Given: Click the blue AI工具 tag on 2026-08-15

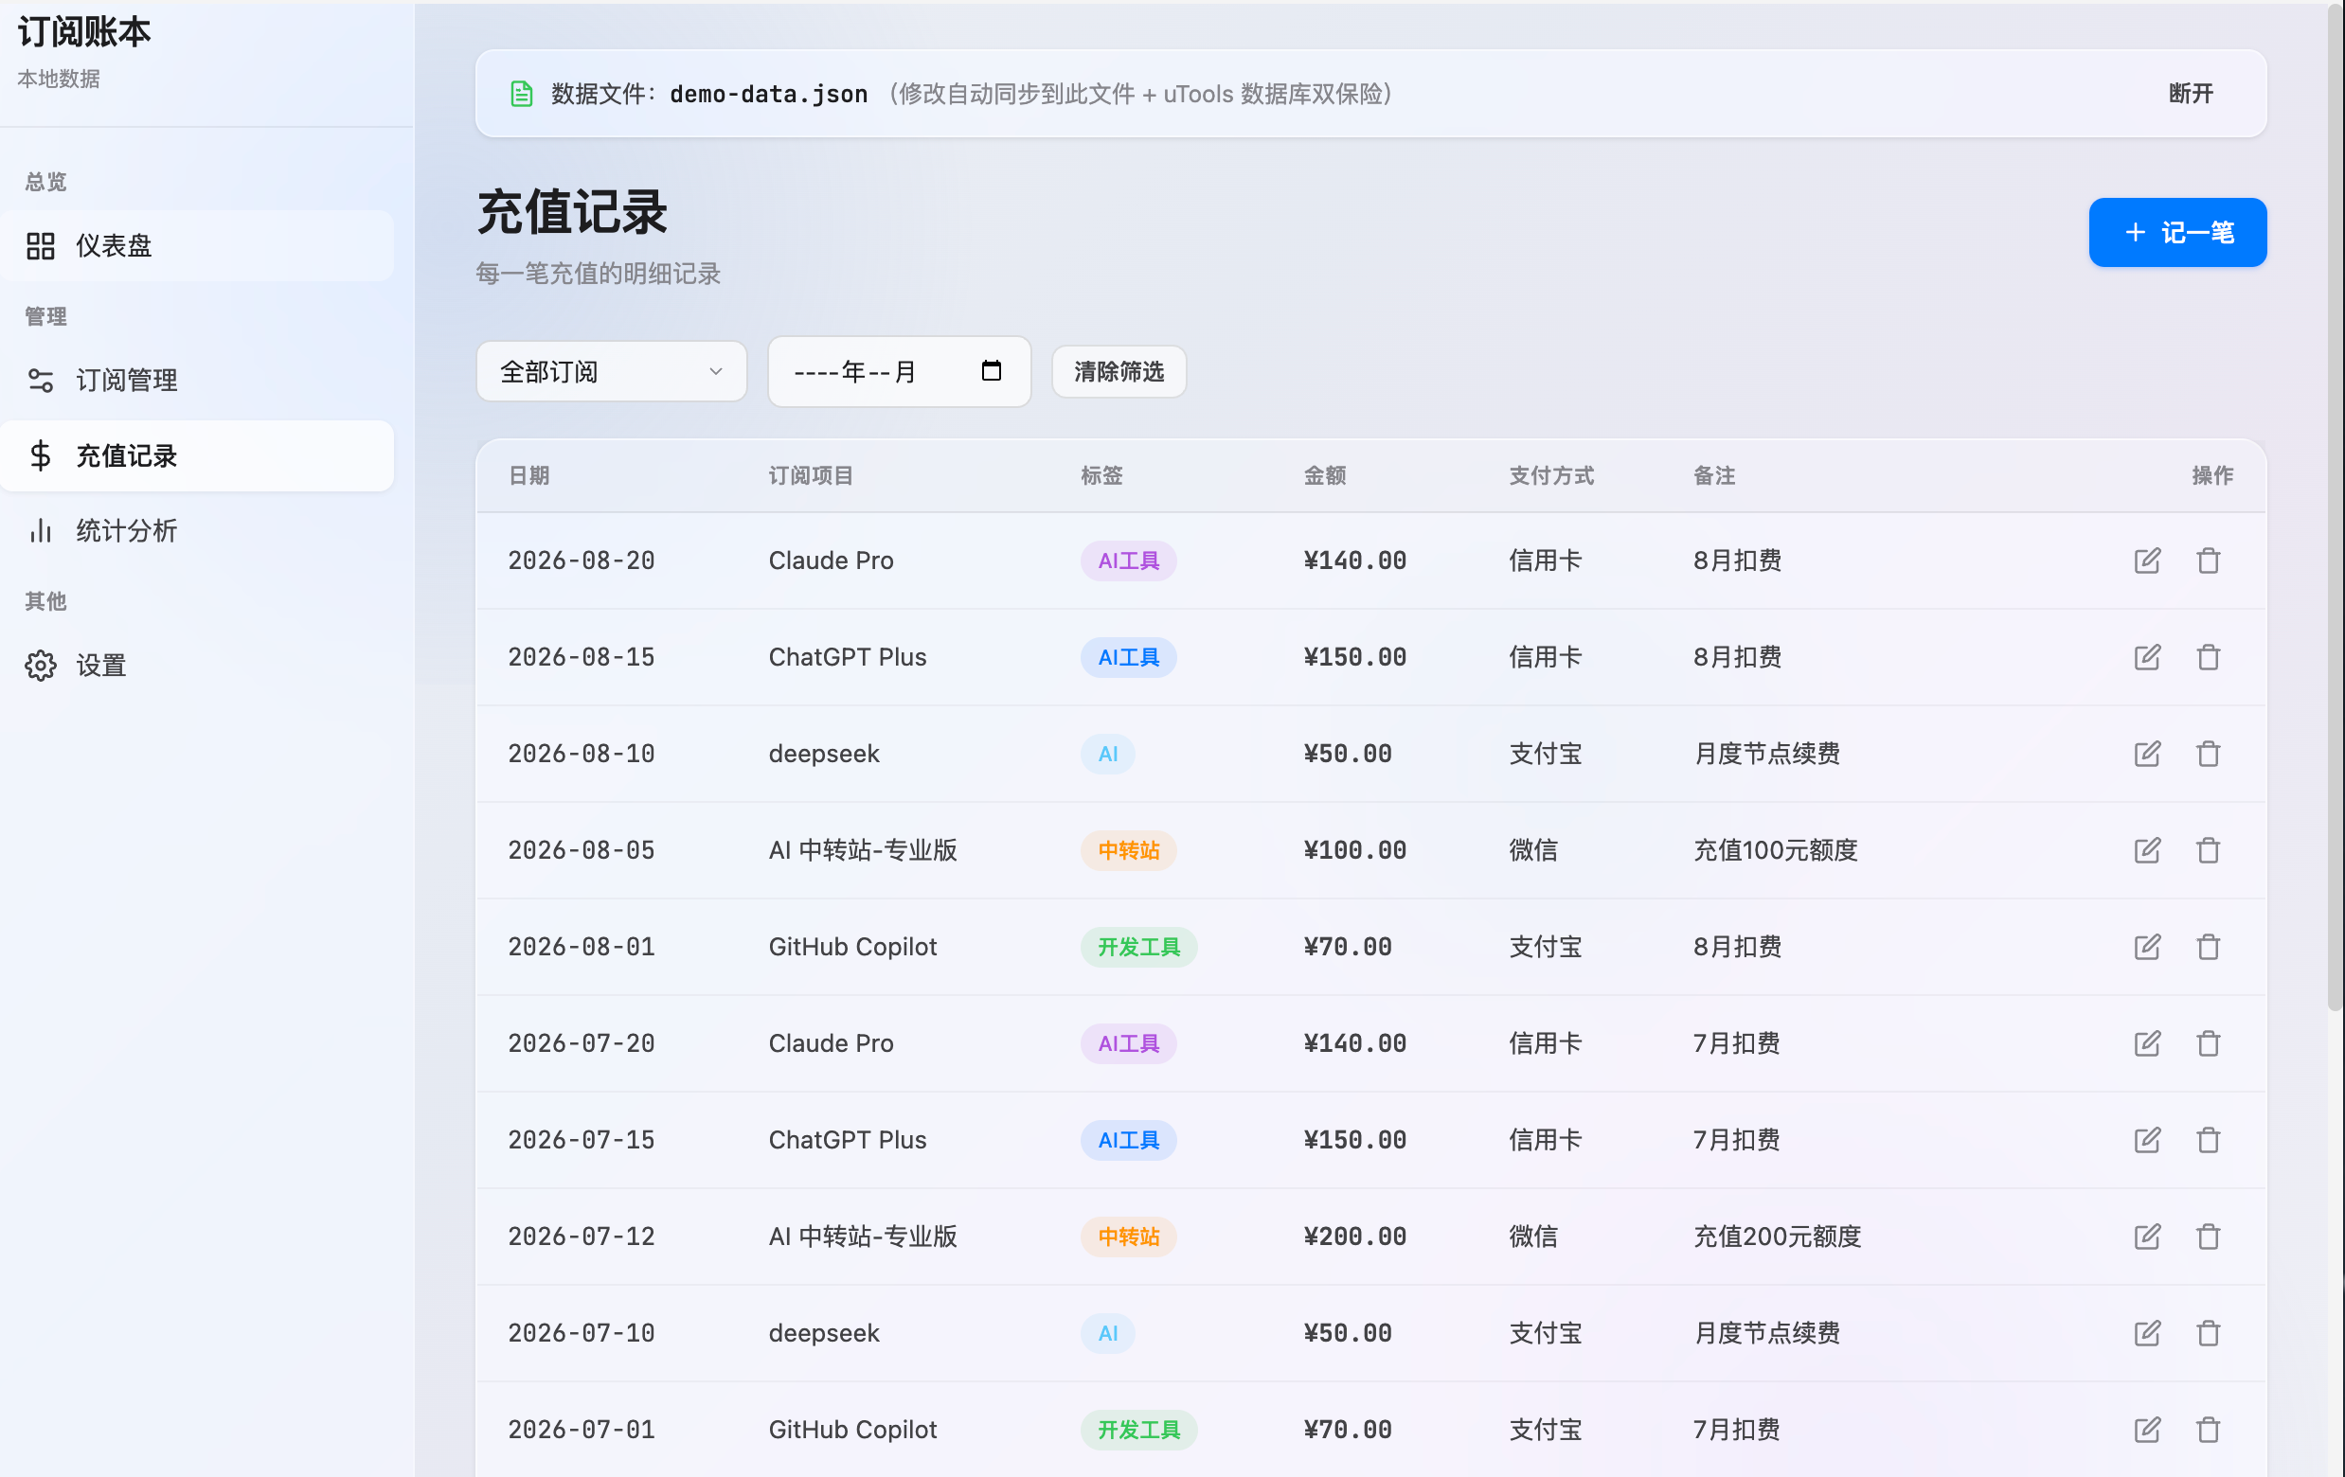Looking at the screenshot, I should pos(1129,657).
